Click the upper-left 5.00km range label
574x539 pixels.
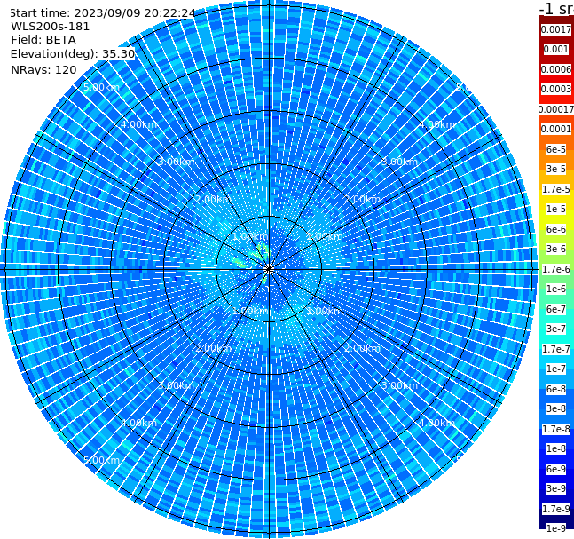(101, 87)
